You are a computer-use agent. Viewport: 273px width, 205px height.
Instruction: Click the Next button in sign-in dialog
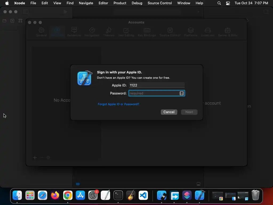[189, 112]
